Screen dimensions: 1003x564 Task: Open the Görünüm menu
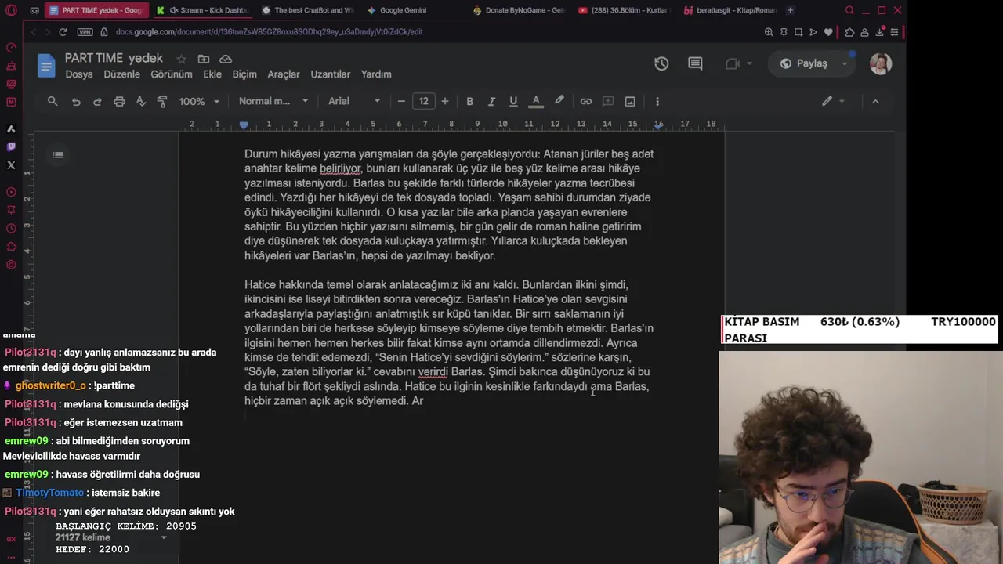coord(172,74)
